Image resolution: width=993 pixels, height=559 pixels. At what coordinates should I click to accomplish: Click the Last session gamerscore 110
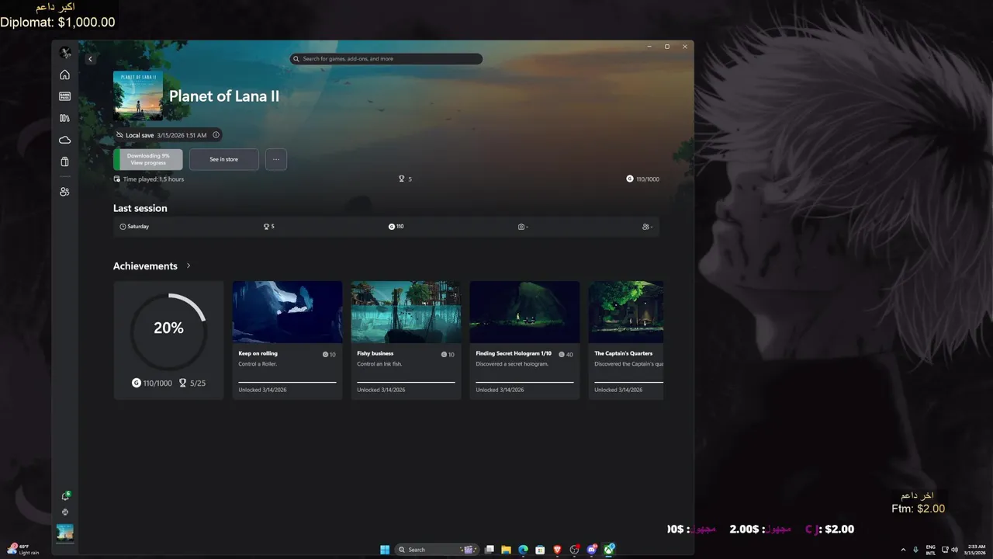coord(396,227)
